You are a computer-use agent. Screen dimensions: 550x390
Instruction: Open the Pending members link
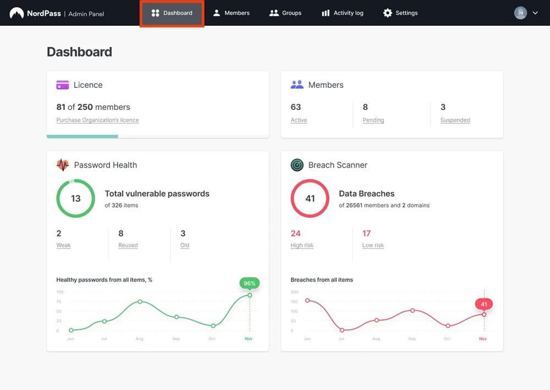pos(373,120)
